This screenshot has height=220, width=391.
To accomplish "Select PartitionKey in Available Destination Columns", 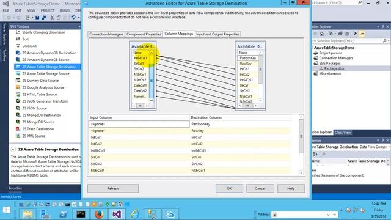I will tap(248, 58).
